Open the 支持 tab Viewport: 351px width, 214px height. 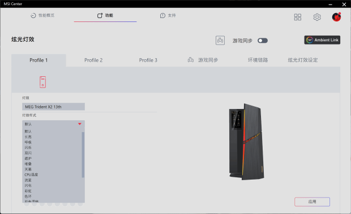coord(168,15)
